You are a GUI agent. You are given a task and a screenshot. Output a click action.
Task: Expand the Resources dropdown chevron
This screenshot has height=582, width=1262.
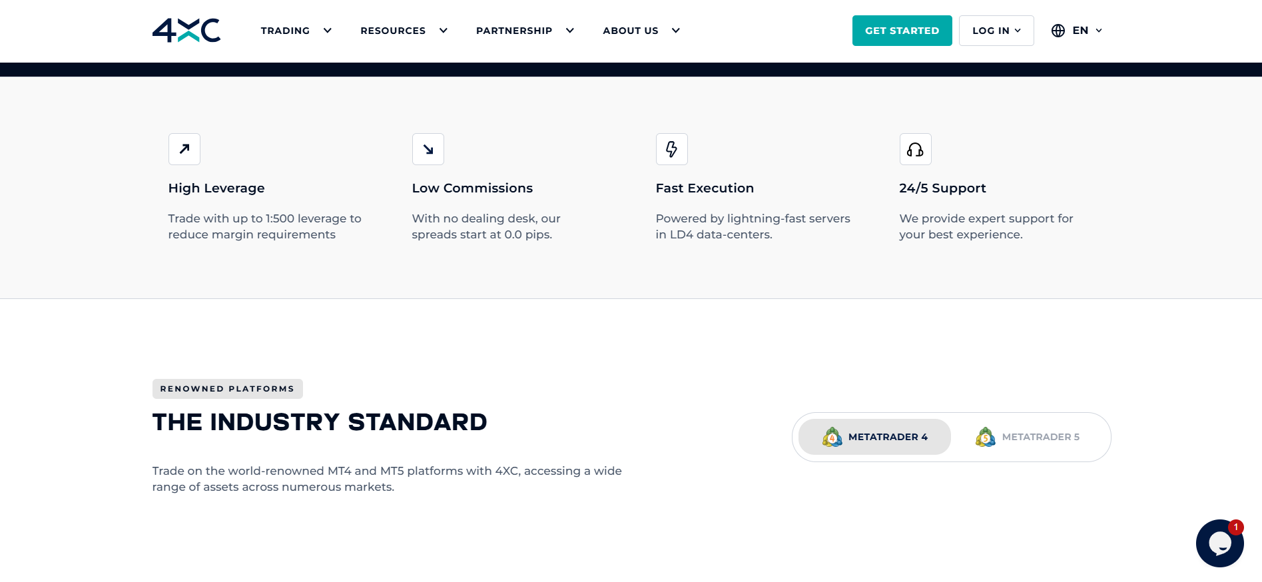click(444, 31)
